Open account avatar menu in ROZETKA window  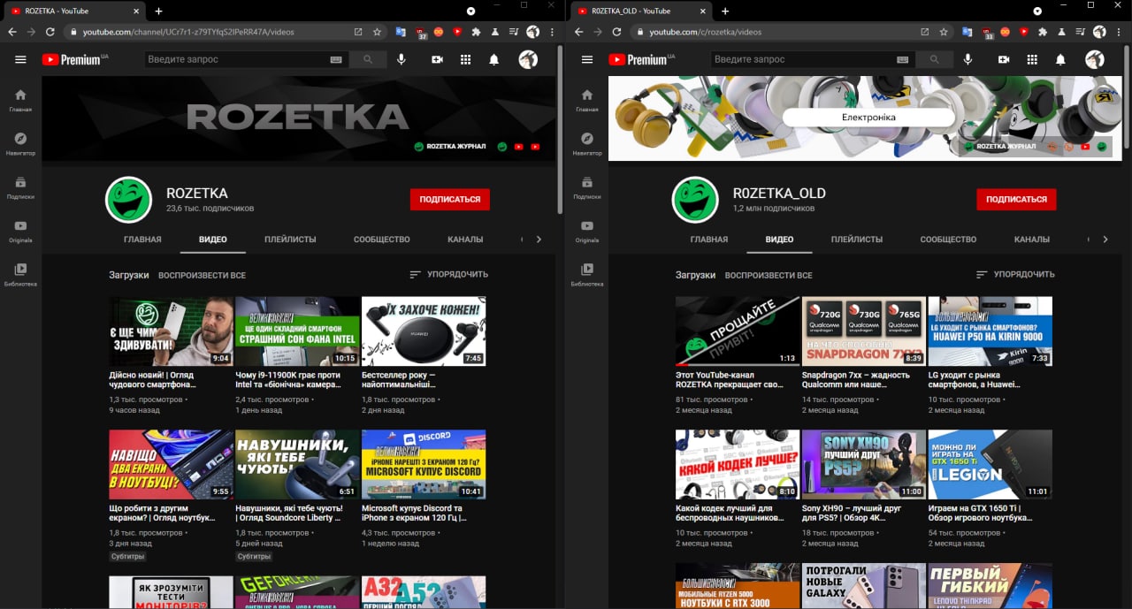[x=528, y=59]
